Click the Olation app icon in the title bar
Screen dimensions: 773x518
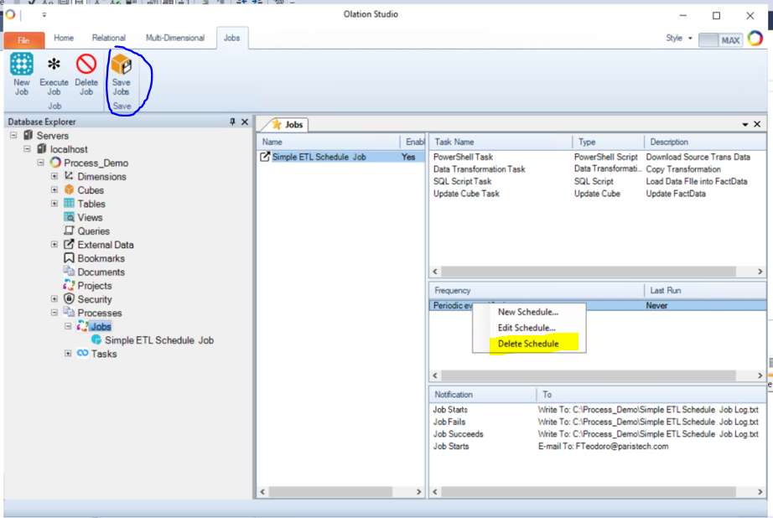tap(10, 14)
